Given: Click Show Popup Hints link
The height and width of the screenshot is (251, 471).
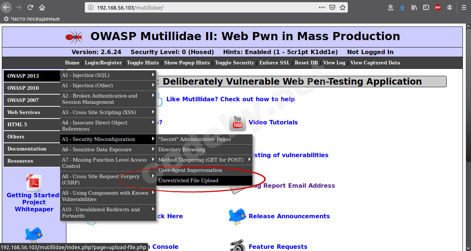Looking at the screenshot, I should [x=187, y=63].
